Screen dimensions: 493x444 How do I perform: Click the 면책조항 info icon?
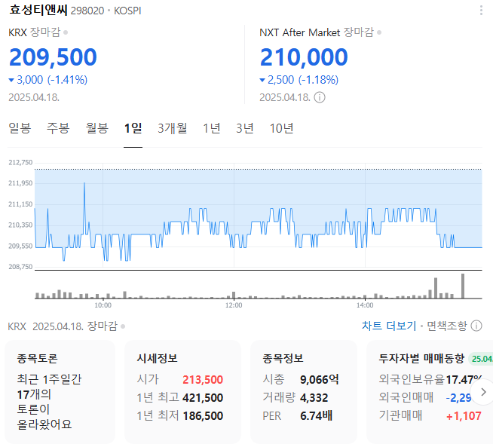click(x=476, y=326)
